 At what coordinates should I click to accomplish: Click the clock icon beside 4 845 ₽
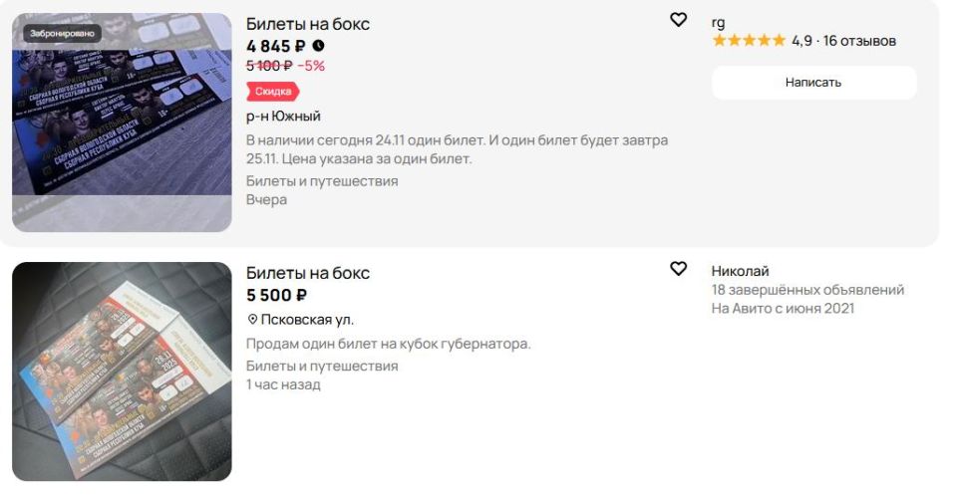point(318,46)
